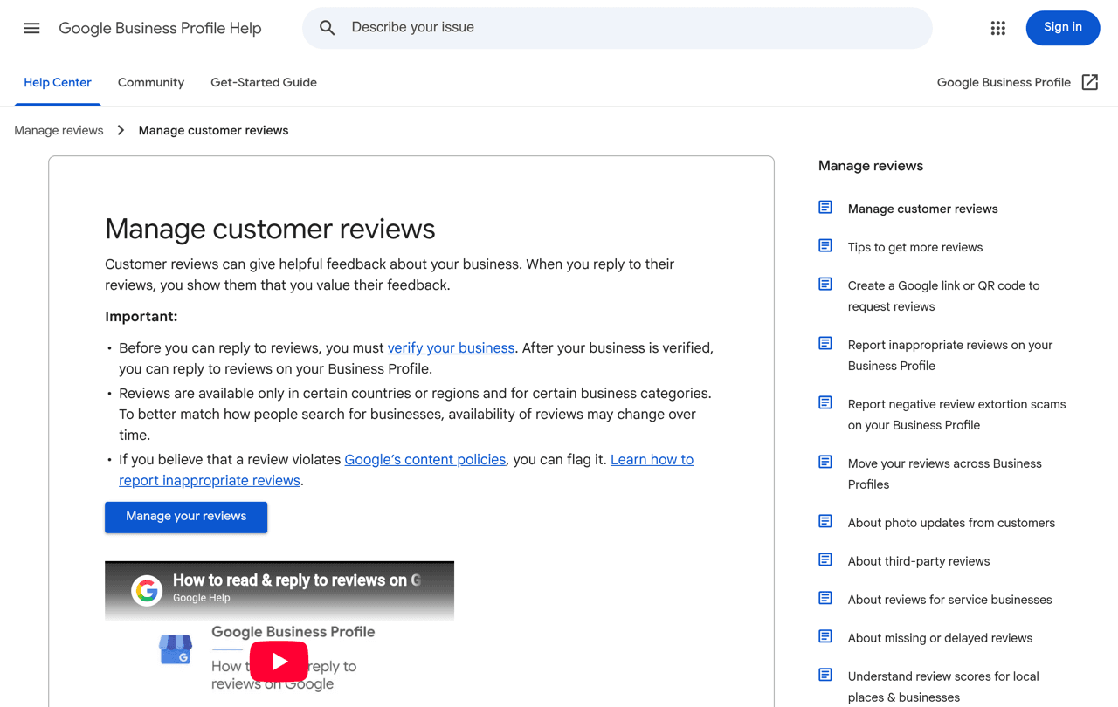Click the external link icon beside Google Business Profile
The width and height of the screenshot is (1118, 707).
point(1090,82)
